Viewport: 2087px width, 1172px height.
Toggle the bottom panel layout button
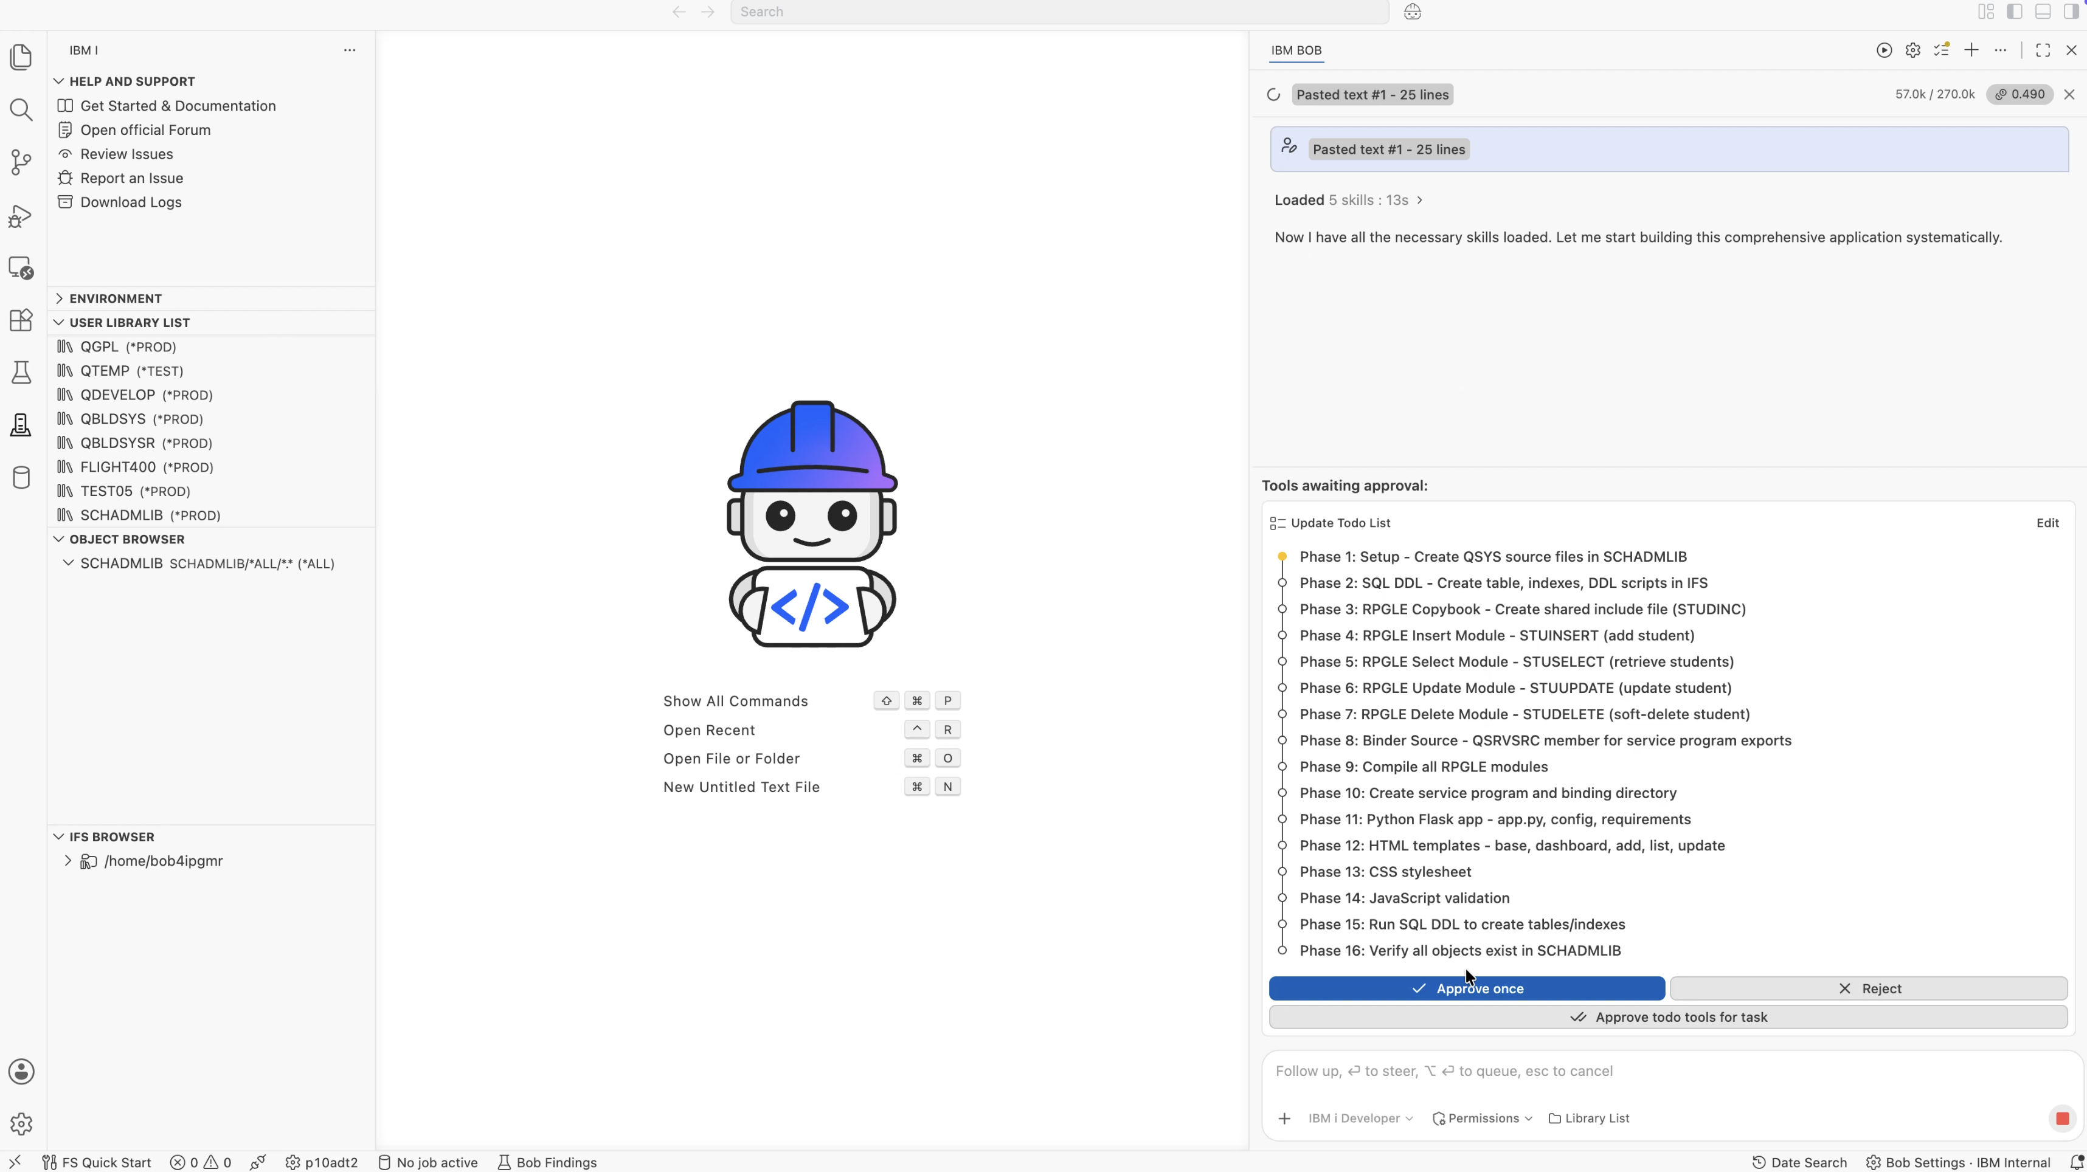[2043, 12]
